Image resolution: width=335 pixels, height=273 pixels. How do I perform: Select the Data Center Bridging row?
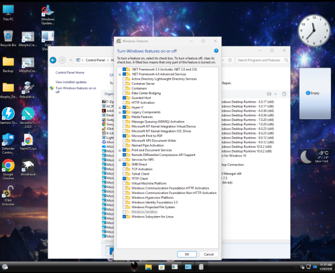pos(146,93)
